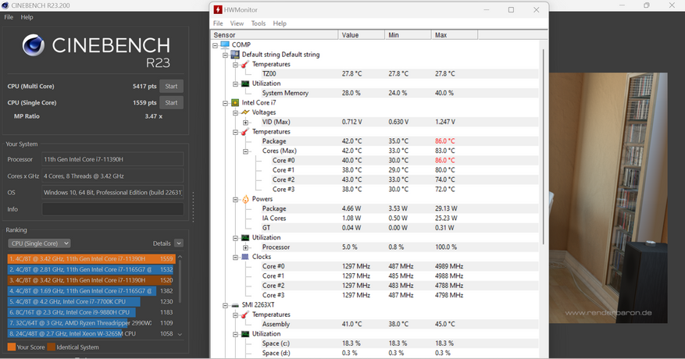
Task: Select the IA Cores power row
Action: click(376, 218)
